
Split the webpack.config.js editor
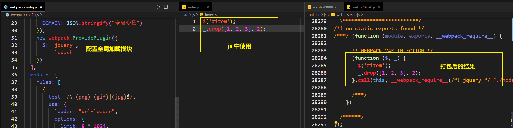click(166, 7)
